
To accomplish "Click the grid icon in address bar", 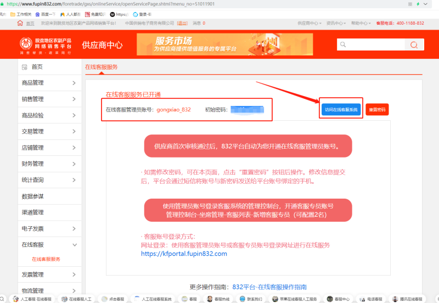I will (x=410, y=4).
